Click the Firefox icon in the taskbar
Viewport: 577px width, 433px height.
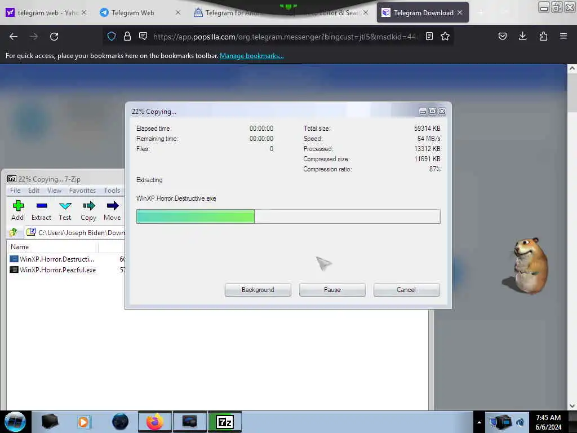pyautogui.click(x=155, y=422)
